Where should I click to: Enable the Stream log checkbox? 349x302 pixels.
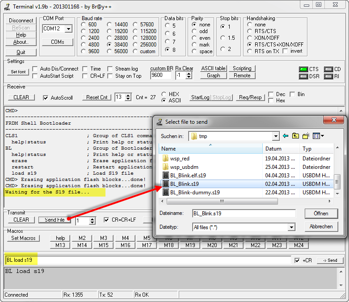point(110,69)
